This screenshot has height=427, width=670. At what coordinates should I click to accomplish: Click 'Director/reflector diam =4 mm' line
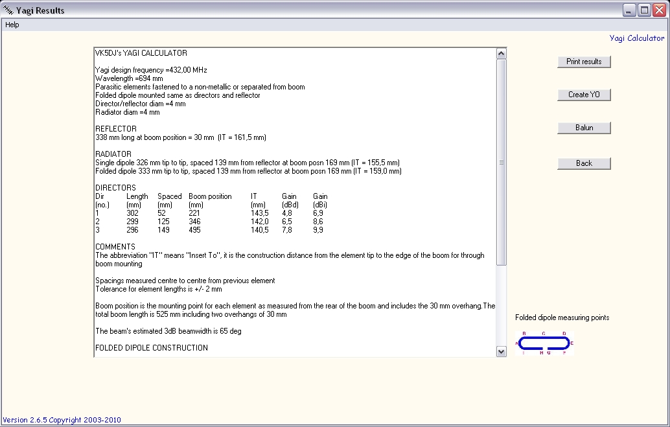pyautogui.click(x=141, y=104)
